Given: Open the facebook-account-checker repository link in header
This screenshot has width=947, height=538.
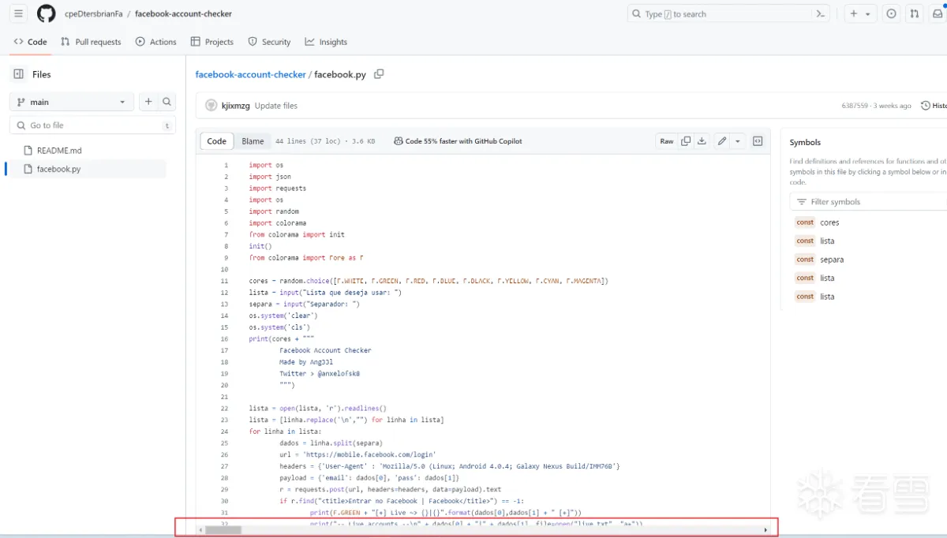Looking at the screenshot, I should (x=183, y=13).
